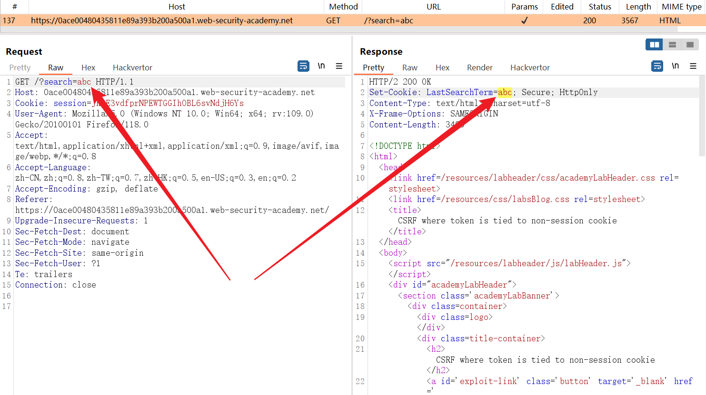Click Upgrade-Insecure-Requests header line

[x=81, y=221]
